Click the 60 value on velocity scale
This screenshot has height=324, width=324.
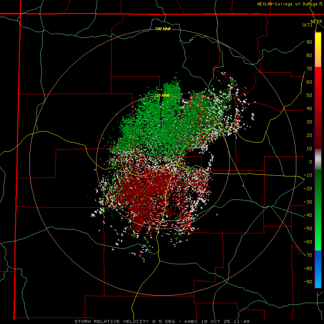tap(309, 82)
